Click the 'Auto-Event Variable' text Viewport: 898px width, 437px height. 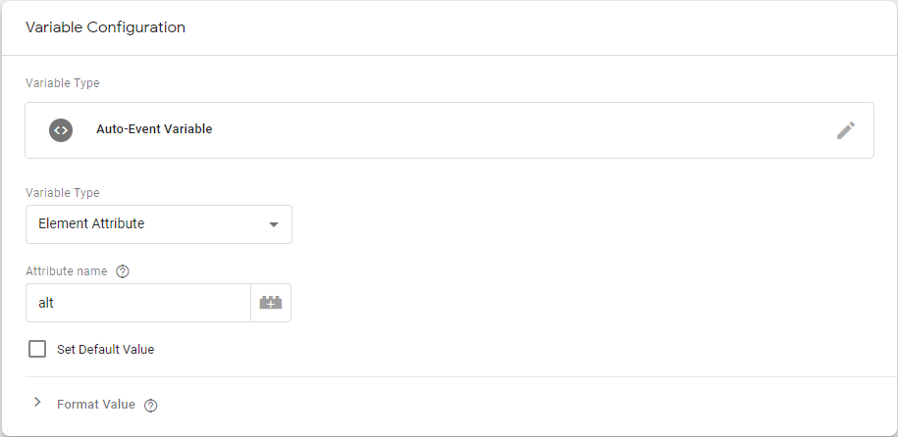point(154,129)
